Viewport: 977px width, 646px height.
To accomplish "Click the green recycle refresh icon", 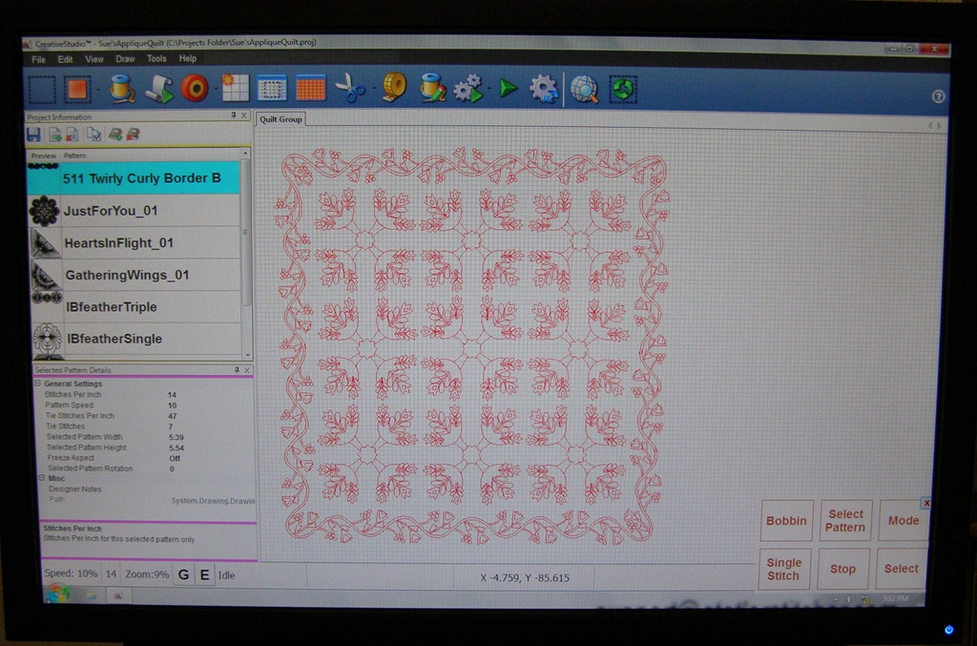I will tap(623, 90).
